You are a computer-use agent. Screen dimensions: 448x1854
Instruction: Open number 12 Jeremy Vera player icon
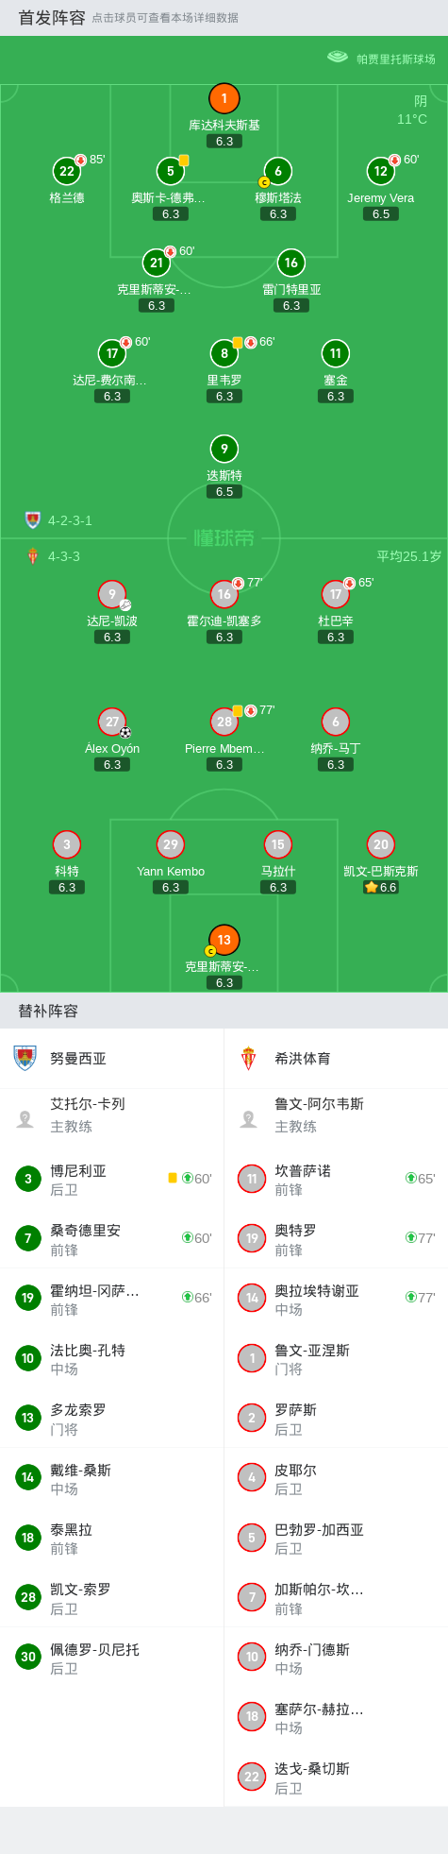click(x=380, y=171)
